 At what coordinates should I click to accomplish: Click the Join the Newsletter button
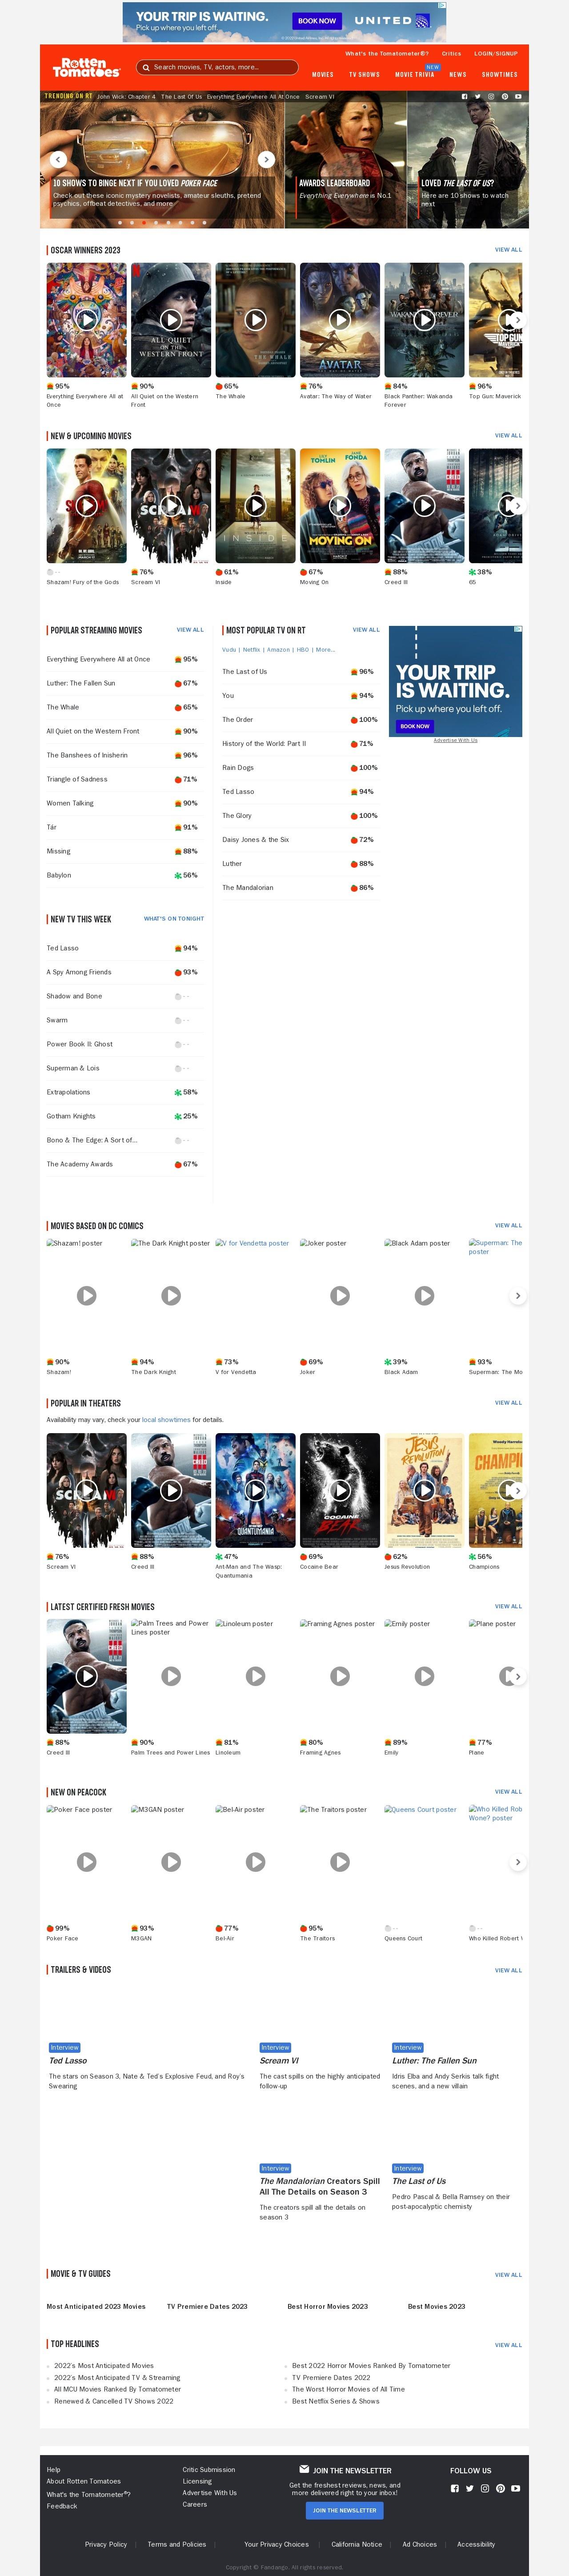click(344, 2510)
